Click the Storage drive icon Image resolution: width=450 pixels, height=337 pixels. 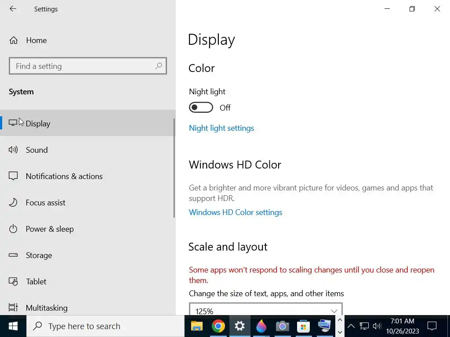click(x=13, y=255)
